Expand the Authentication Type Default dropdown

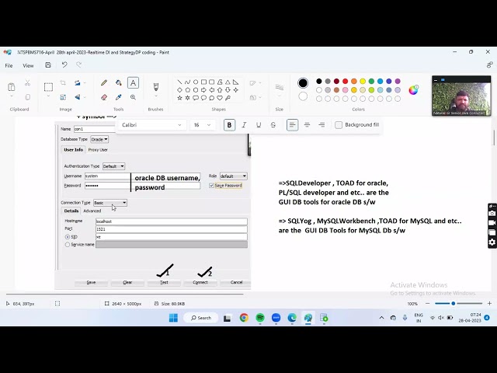113,166
